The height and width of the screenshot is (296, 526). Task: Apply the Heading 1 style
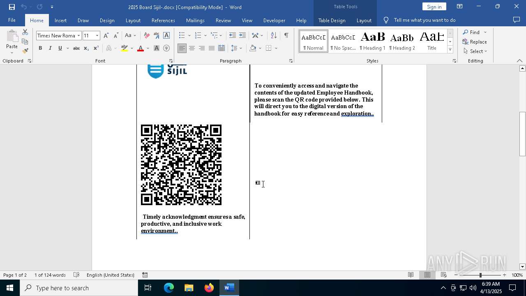[373, 41]
